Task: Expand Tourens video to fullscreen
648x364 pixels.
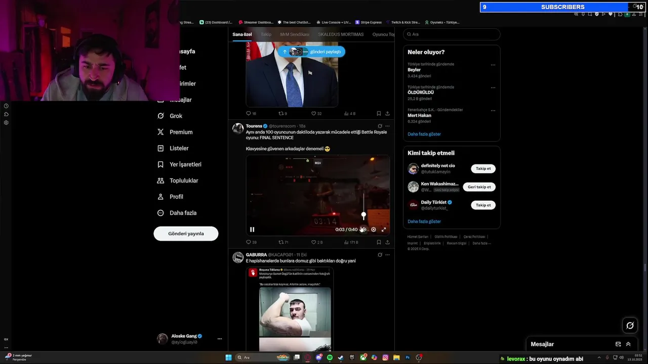Action: [384, 230]
